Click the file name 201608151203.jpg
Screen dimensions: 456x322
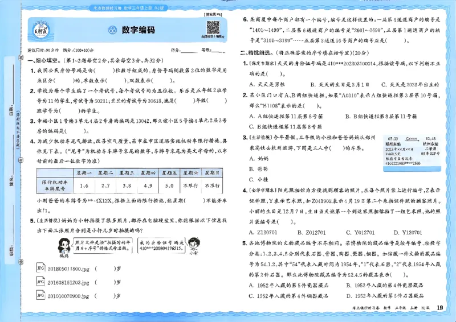tap(68, 283)
